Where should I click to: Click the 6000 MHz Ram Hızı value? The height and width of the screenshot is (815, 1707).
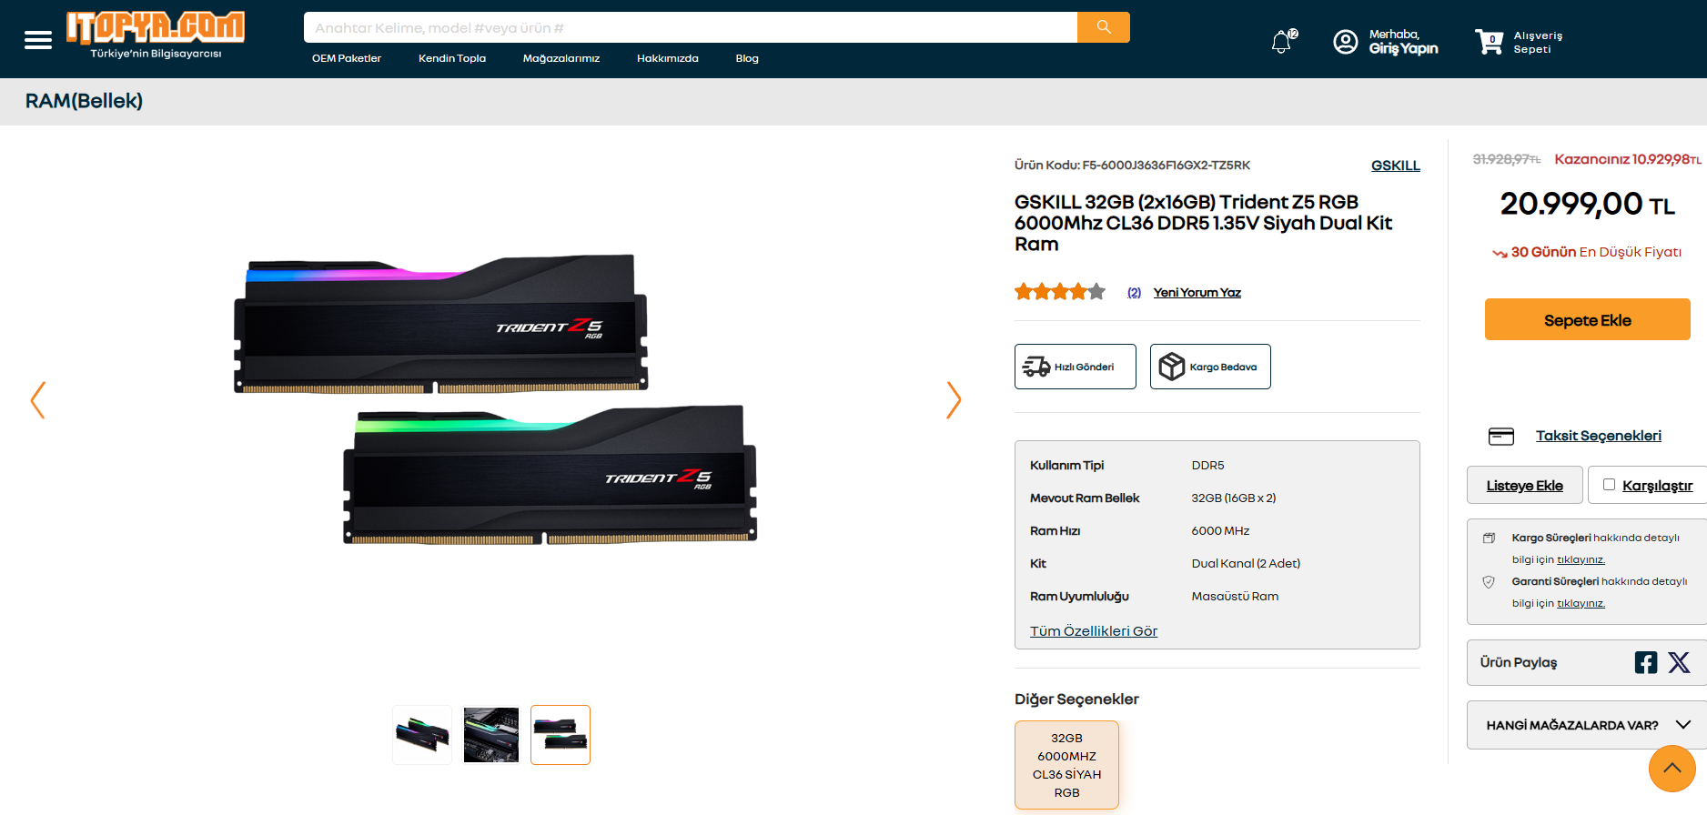pos(1220,531)
